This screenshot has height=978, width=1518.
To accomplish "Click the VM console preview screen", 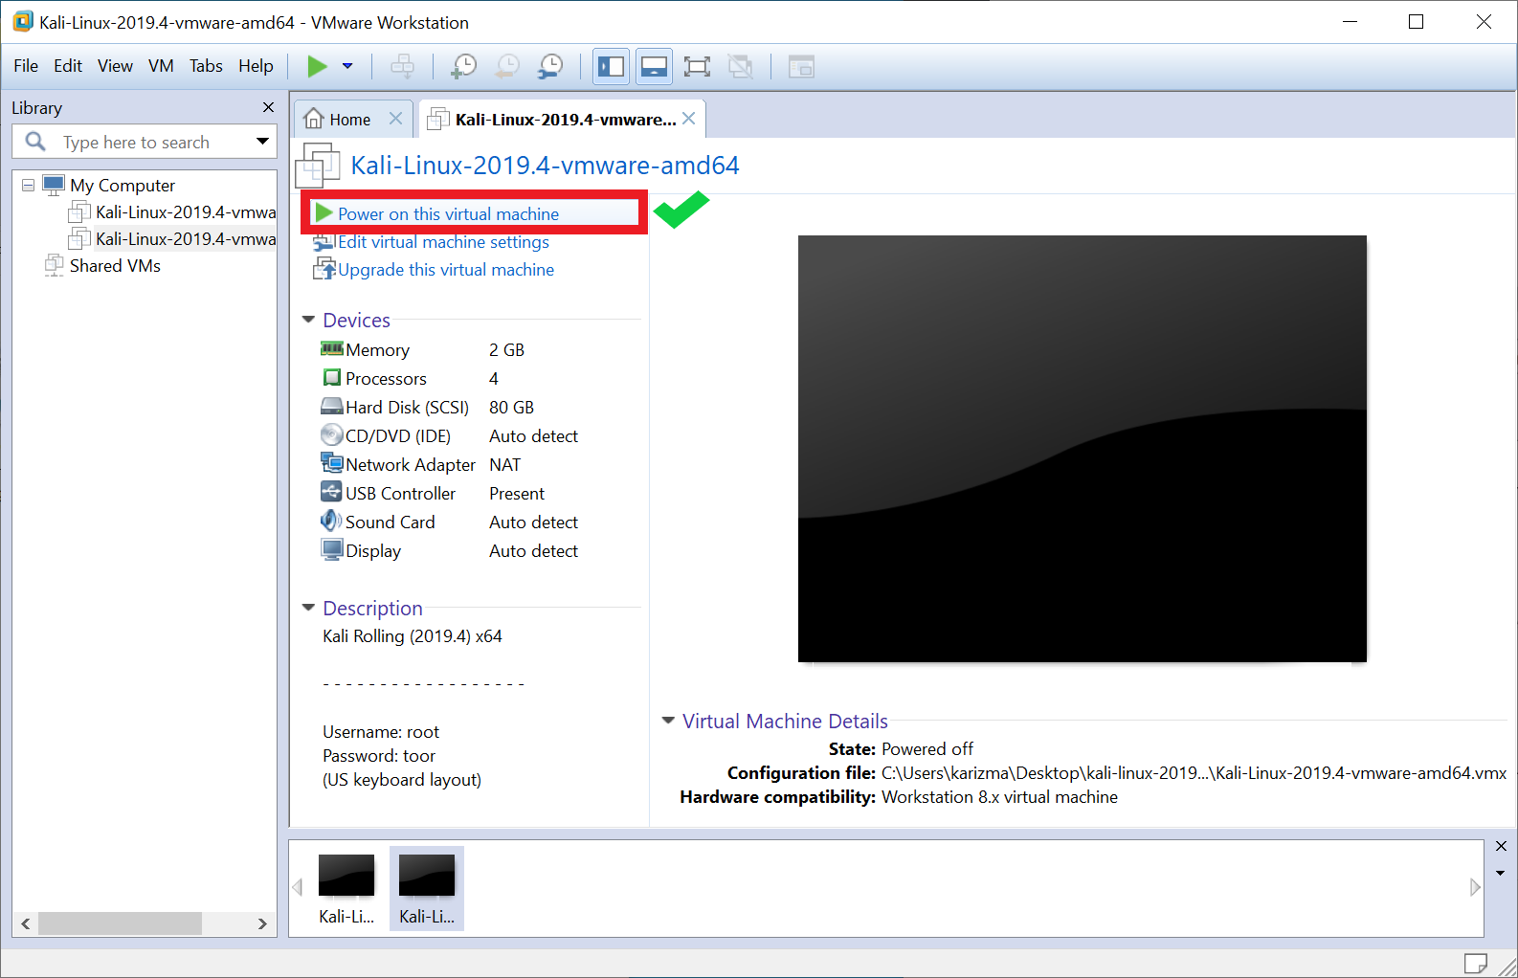I will pos(1083,449).
